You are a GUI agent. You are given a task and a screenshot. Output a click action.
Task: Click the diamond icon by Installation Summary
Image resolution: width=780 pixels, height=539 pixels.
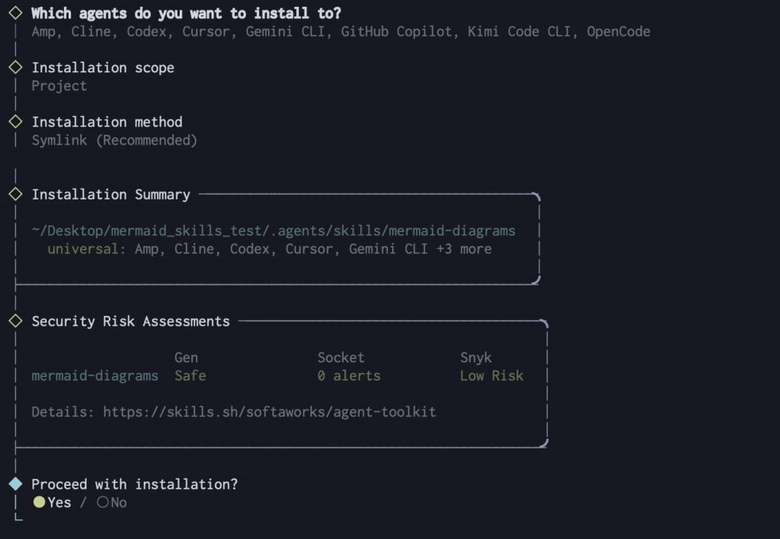15,194
